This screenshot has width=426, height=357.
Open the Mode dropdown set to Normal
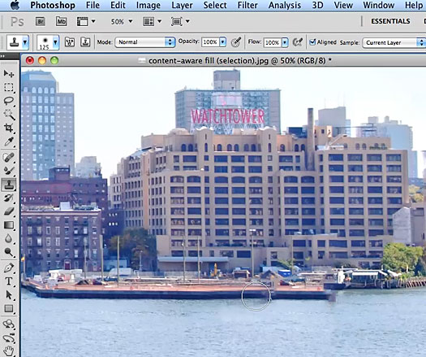[x=145, y=42]
